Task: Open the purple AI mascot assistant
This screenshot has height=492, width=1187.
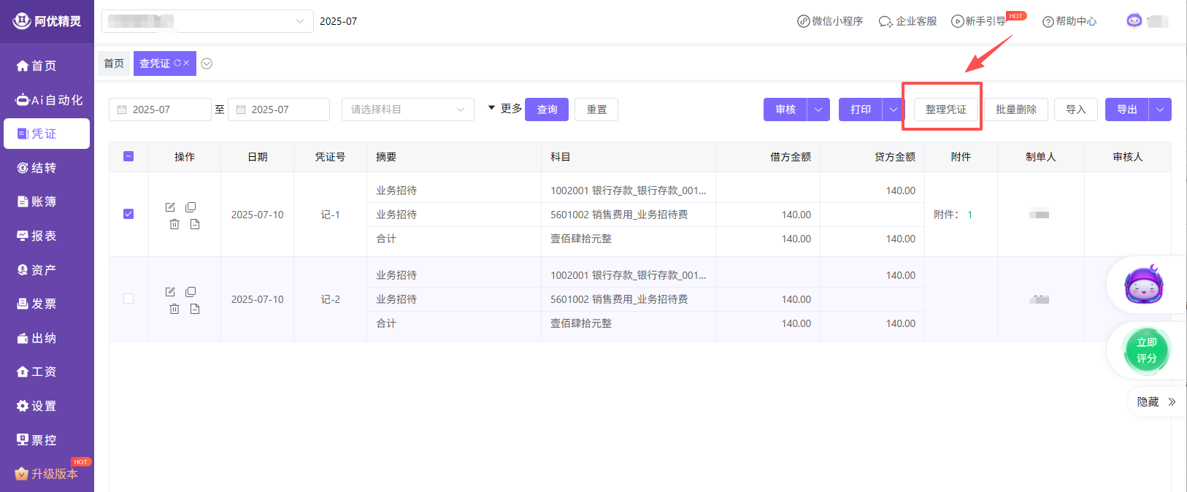Action: (1143, 285)
